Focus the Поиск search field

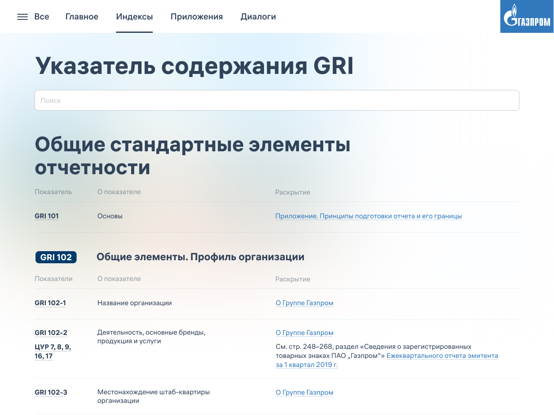(x=277, y=100)
